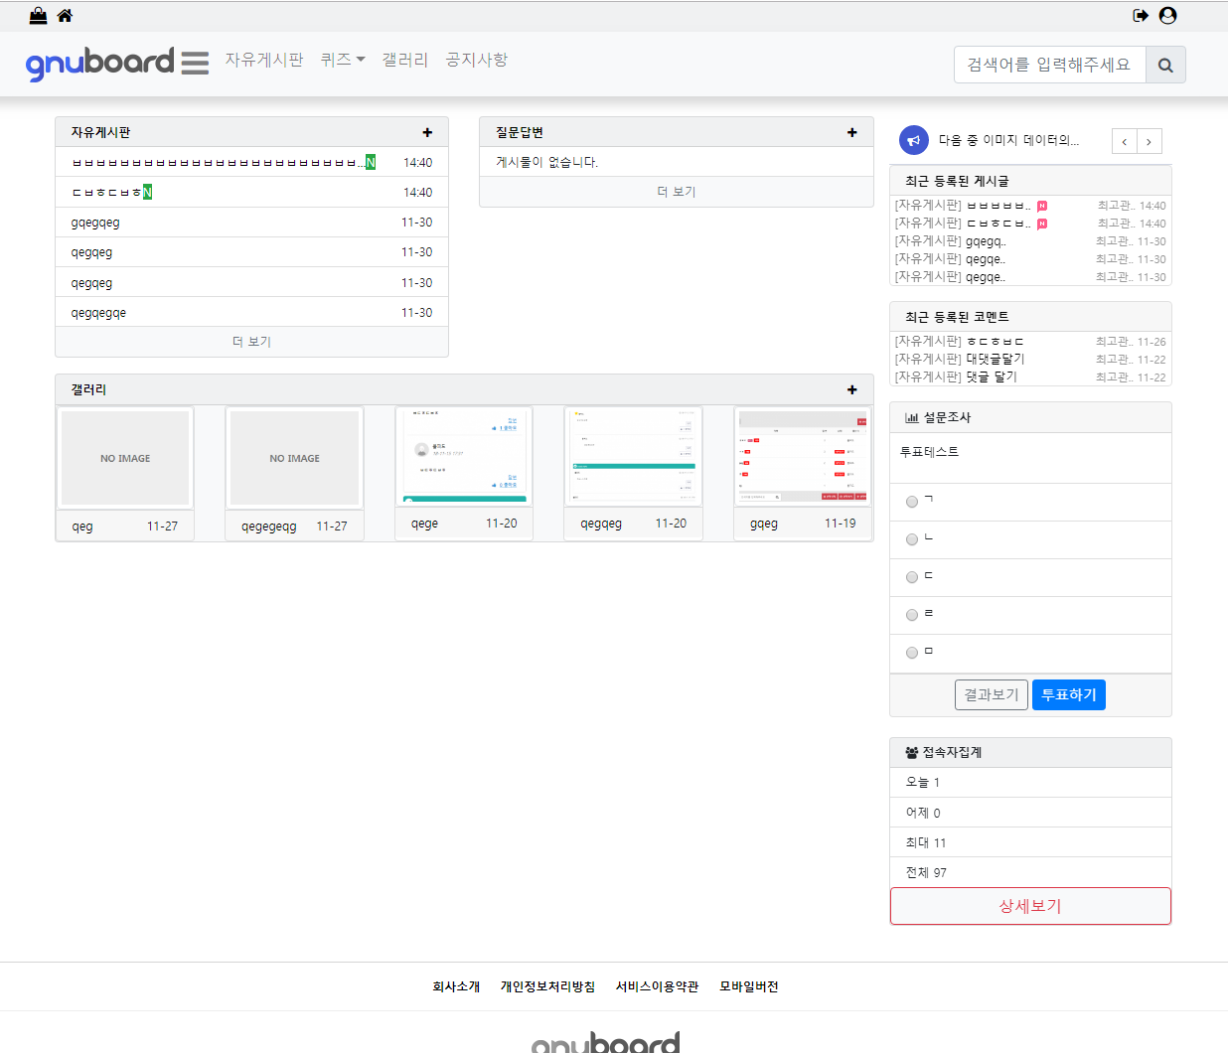Click plus icon on 질문답변 panel

point(851,132)
